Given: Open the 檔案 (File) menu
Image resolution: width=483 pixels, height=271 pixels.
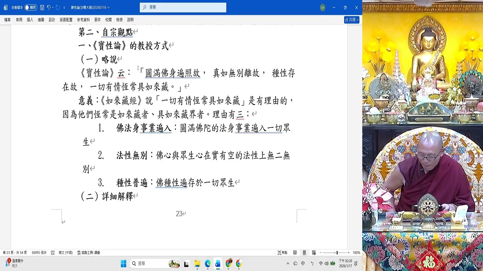Looking at the screenshot, I should 8,20.
